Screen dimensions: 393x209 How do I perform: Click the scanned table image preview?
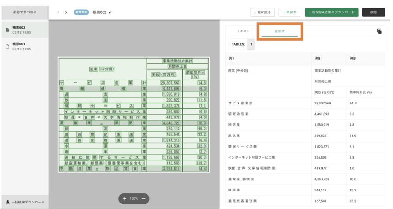tap(133, 115)
